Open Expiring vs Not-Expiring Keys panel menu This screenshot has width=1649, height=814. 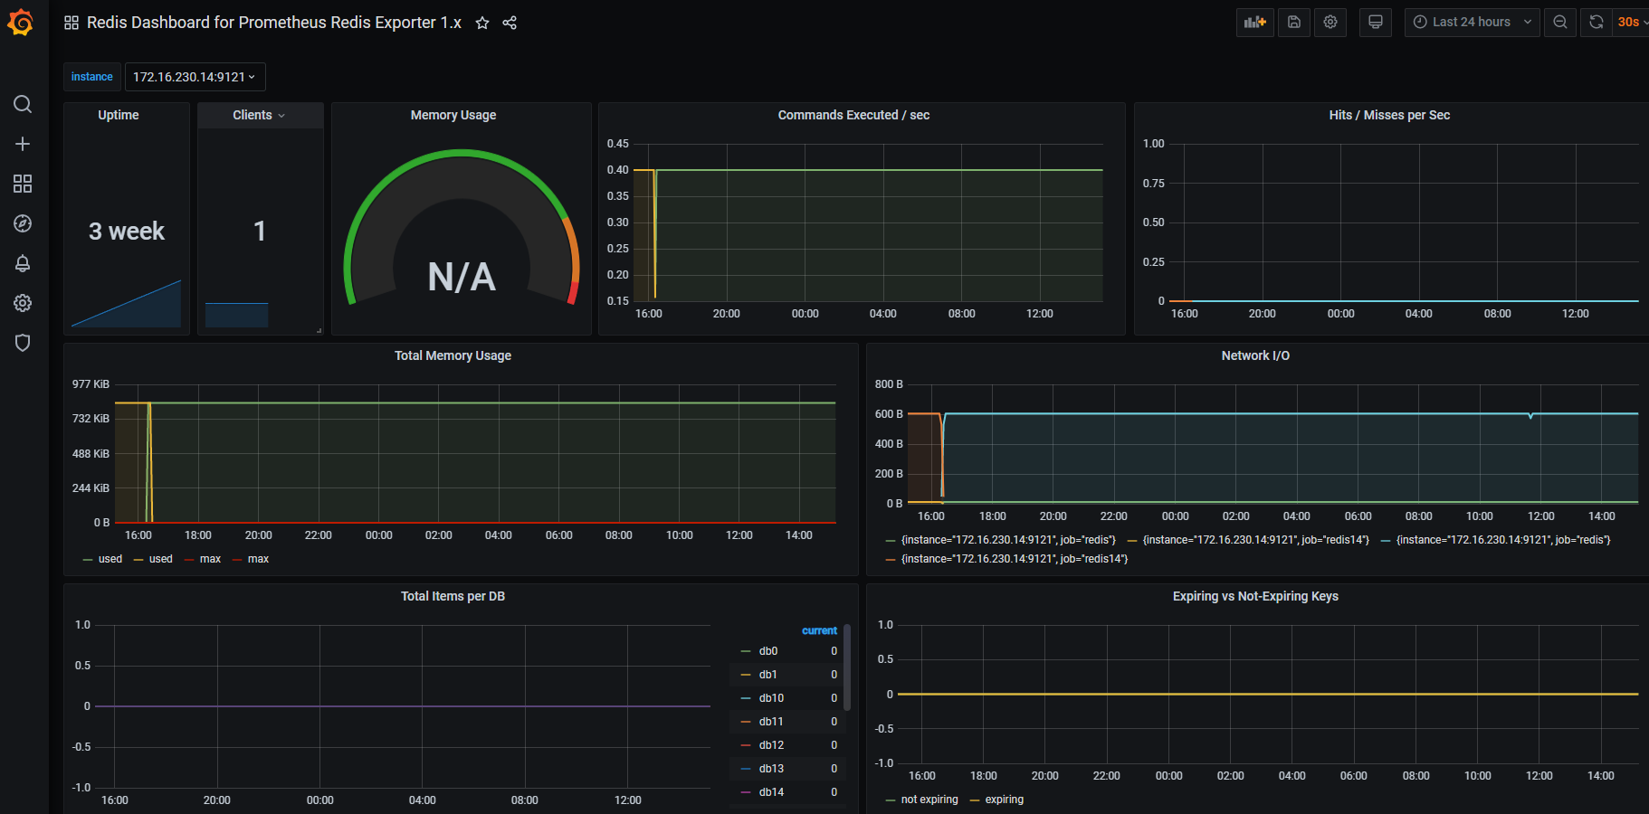click(x=1255, y=596)
